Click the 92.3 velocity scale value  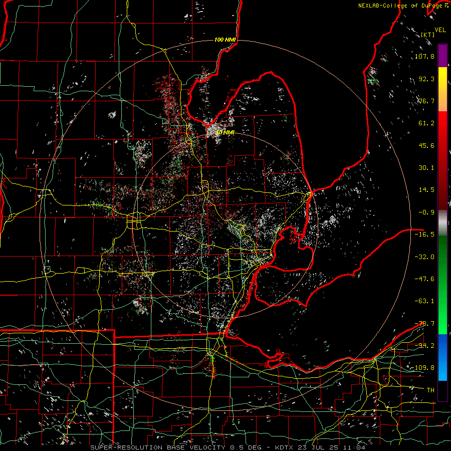tap(426, 79)
